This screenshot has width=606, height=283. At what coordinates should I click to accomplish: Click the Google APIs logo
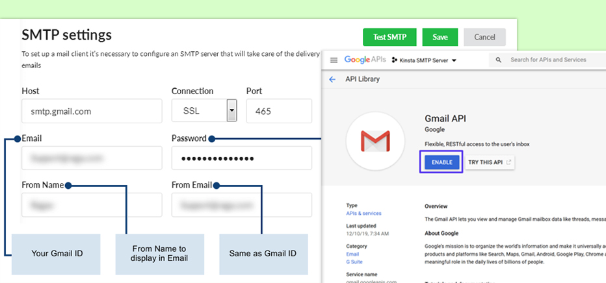[x=364, y=60]
